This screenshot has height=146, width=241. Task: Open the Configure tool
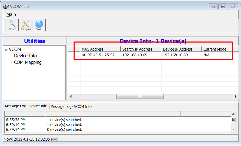pyautogui.click(x=25, y=25)
